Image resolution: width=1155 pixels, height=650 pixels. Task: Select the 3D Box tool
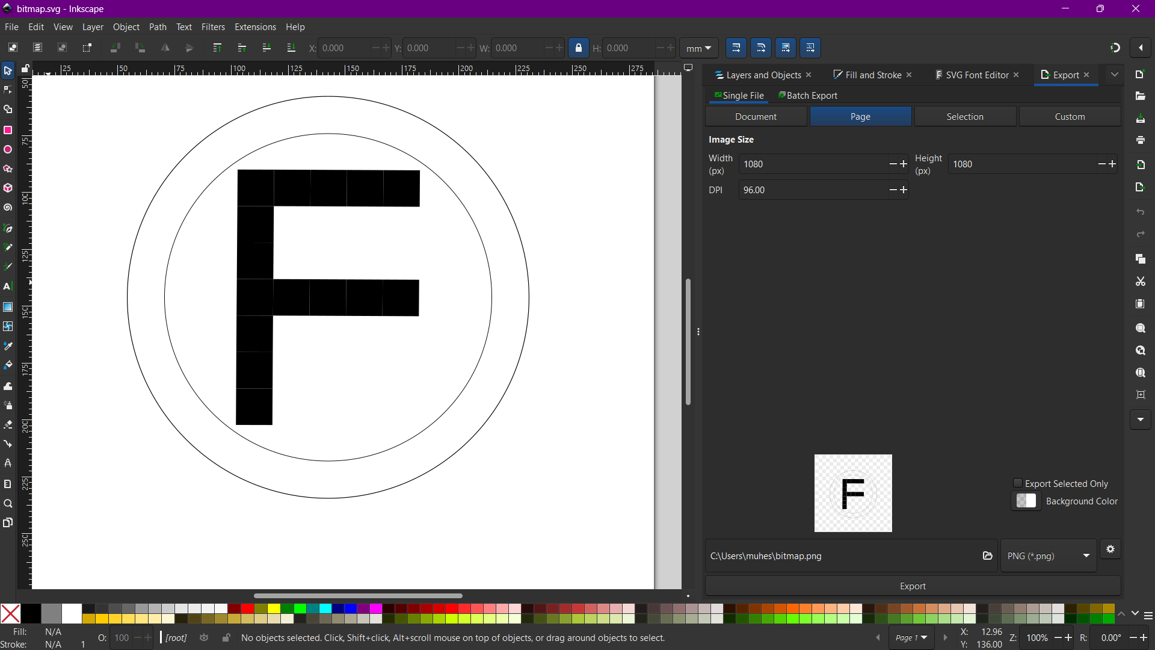click(8, 188)
